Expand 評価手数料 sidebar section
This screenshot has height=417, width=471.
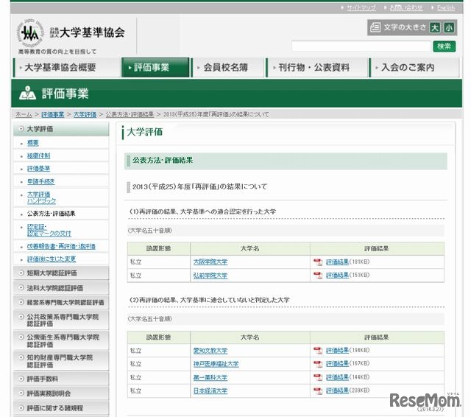pyautogui.click(x=61, y=379)
